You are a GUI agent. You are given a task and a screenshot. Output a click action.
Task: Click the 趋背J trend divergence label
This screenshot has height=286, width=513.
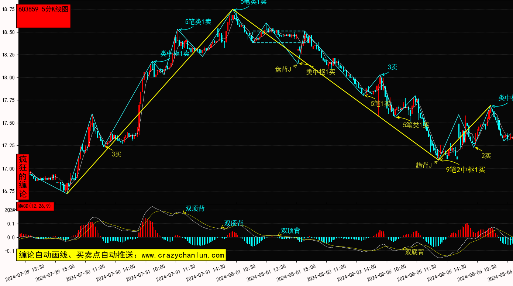tap(424, 165)
